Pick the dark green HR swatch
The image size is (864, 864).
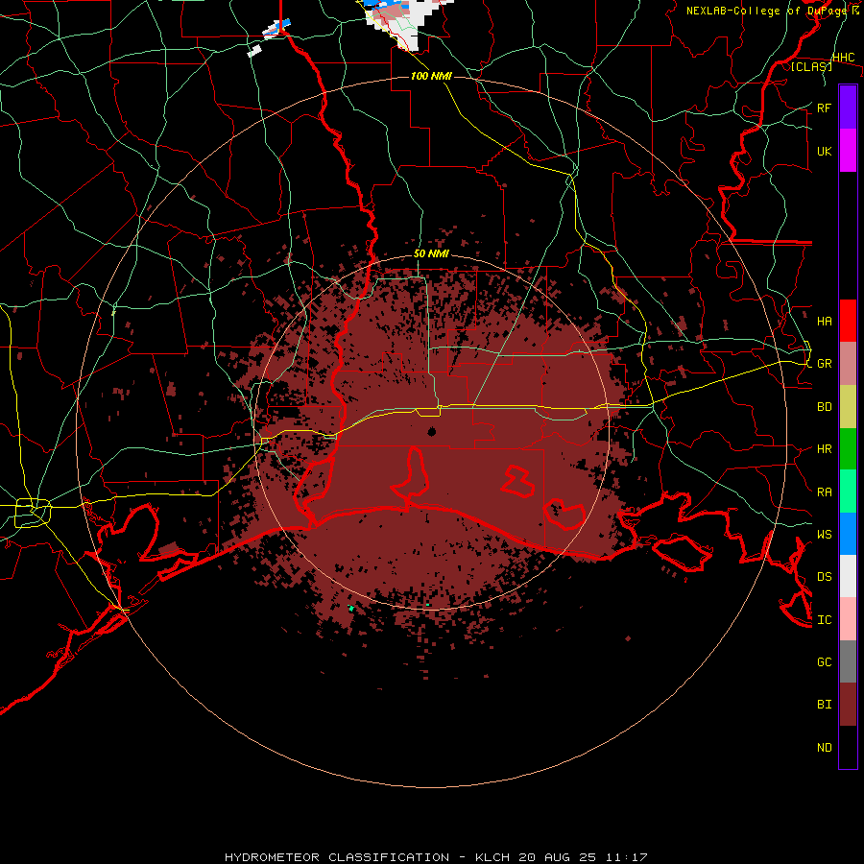pos(848,448)
